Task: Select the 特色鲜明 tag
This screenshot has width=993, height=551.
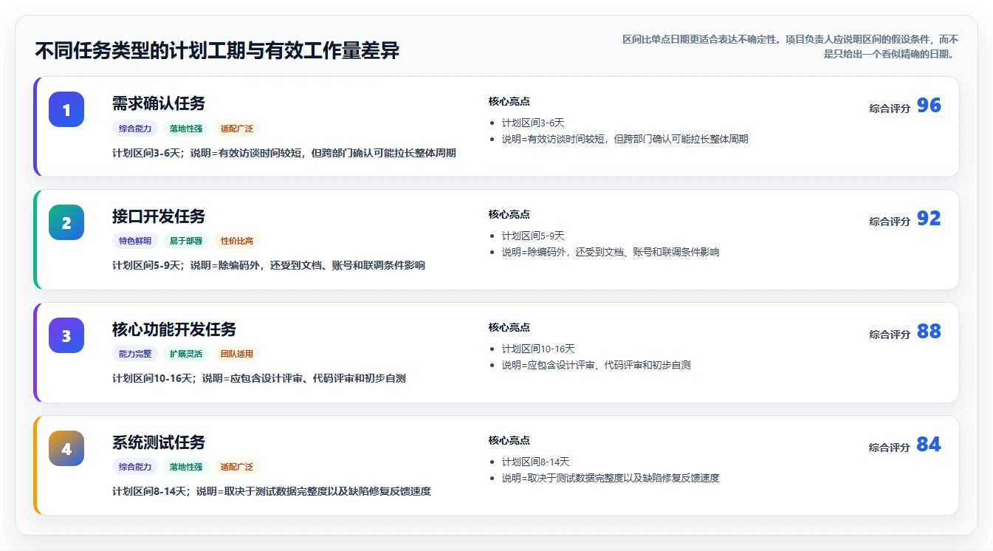Action: click(135, 241)
